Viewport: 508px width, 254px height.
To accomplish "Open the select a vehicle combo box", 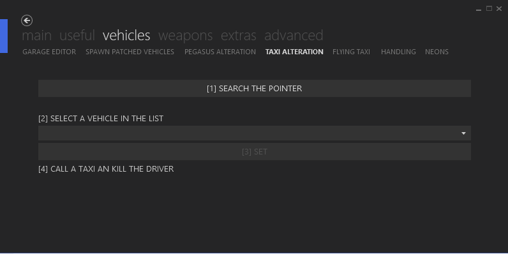I will click(255, 133).
